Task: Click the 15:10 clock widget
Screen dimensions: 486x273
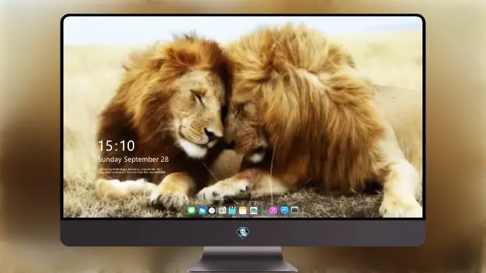Action: pos(117,146)
